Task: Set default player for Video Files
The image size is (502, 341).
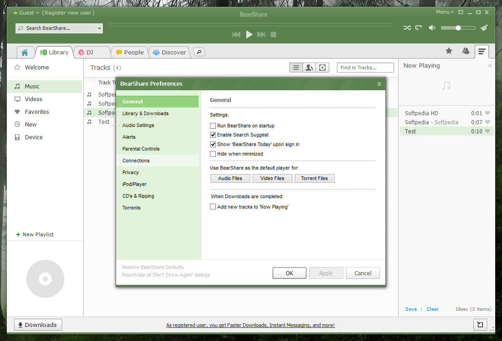Action: [x=272, y=178]
